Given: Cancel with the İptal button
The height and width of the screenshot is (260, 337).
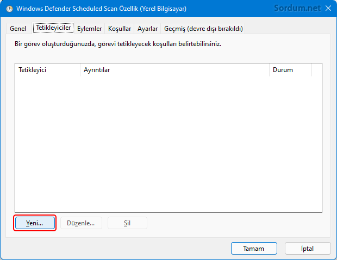Looking at the screenshot, I should 308,249.
